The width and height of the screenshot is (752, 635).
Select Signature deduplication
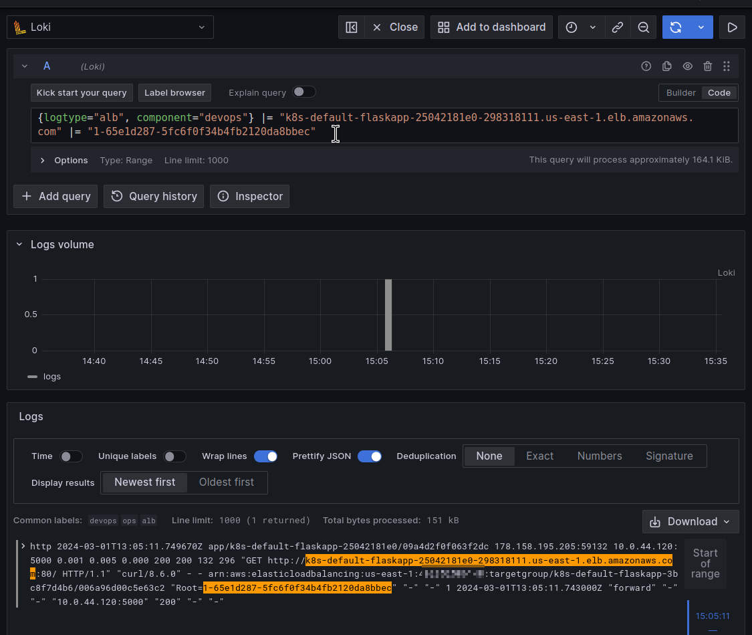[x=669, y=456]
